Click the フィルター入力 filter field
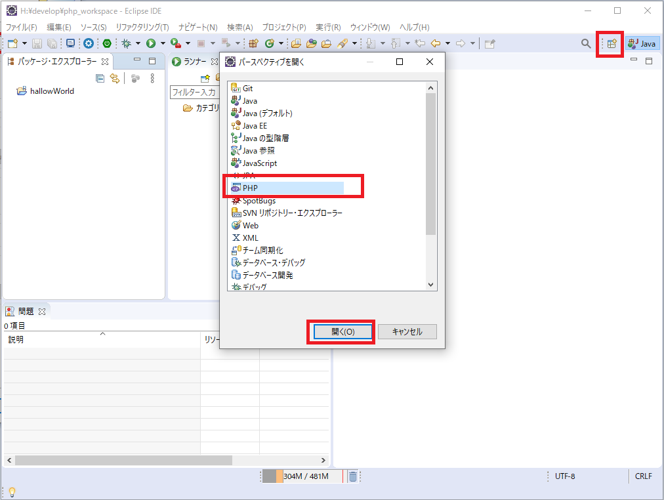 click(x=194, y=92)
